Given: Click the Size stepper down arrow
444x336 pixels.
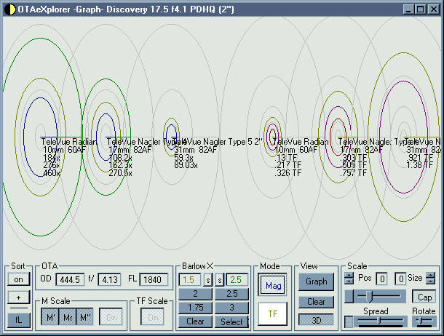Looking at the screenshot, I should pyautogui.click(x=430, y=281).
